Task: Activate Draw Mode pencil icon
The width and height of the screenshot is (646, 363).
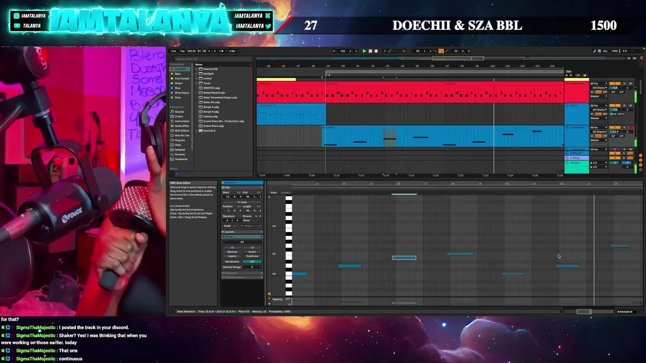Action: [595, 51]
